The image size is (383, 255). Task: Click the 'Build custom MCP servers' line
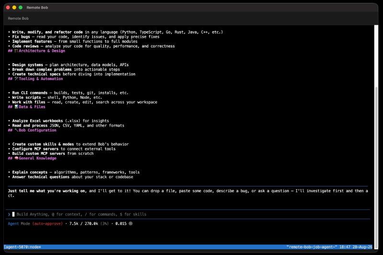(x=51, y=153)
